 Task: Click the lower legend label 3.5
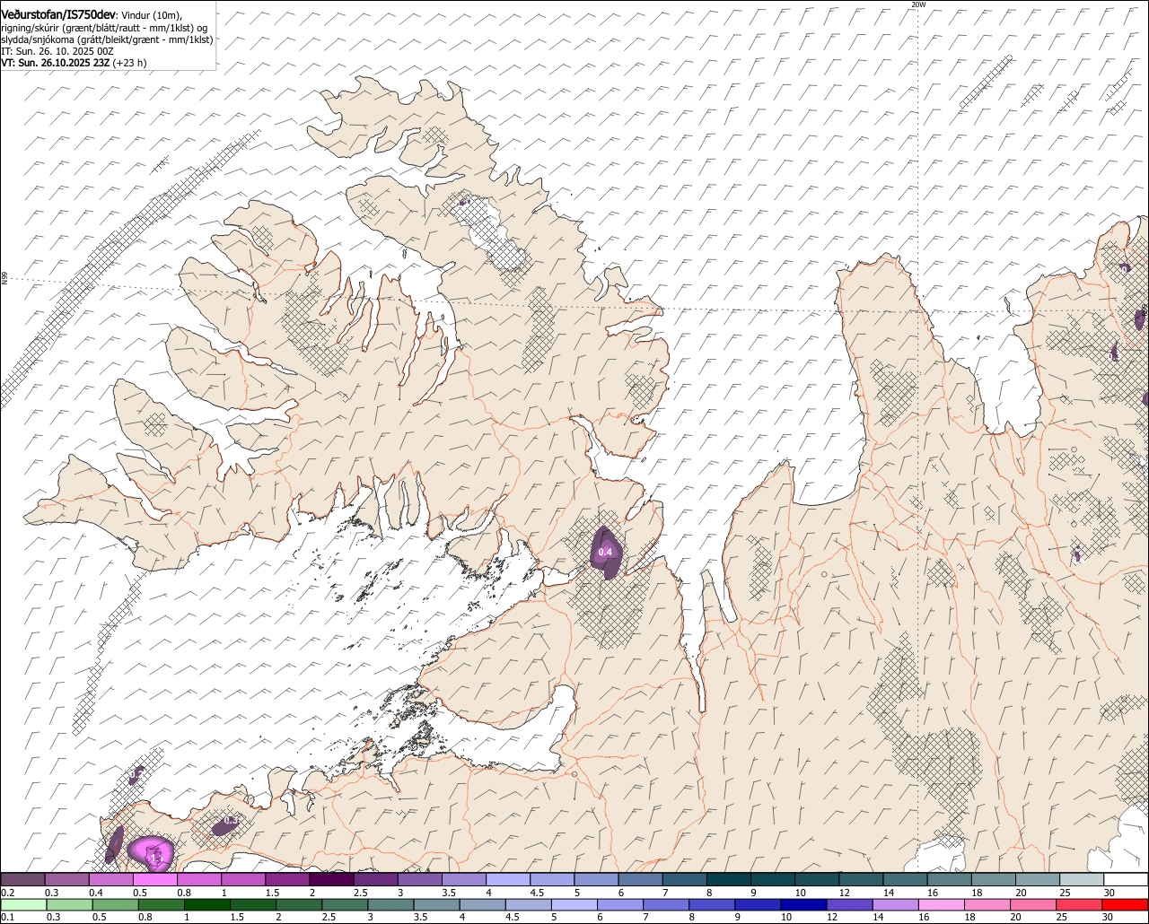[420, 917]
